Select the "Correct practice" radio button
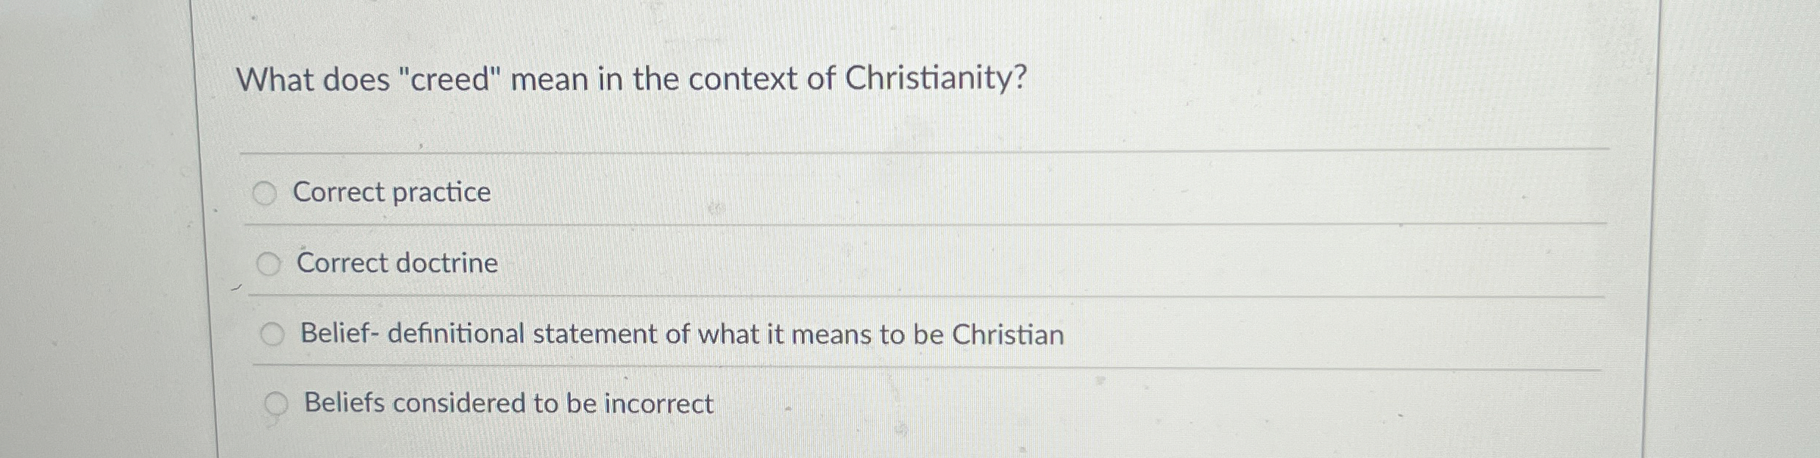Viewport: 1820px width, 458px height. [266, 193]
